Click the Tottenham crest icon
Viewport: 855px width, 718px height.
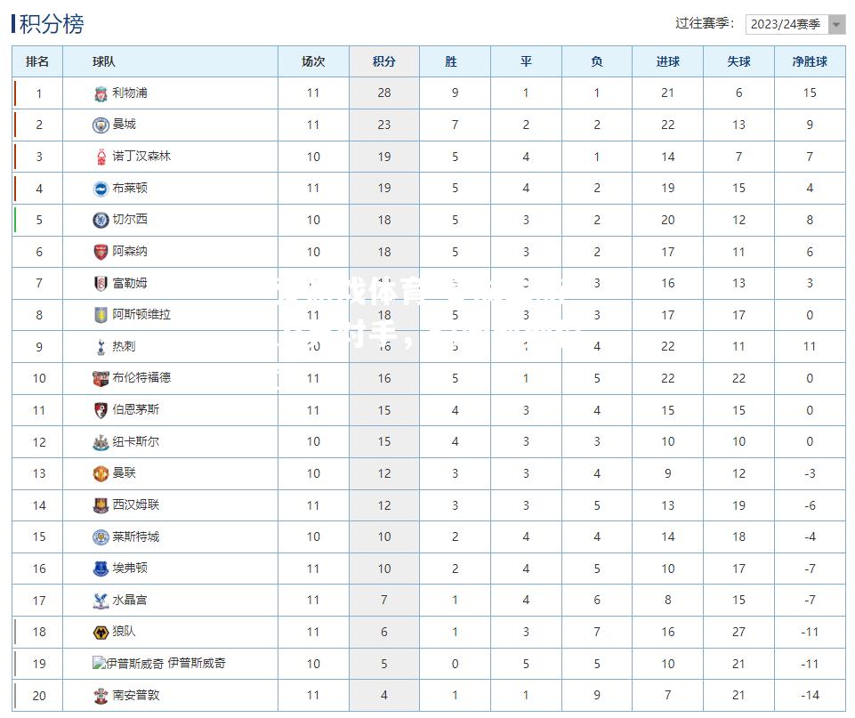[x=101, y=347]
